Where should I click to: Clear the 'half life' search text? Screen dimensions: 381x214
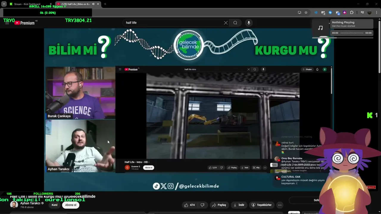click(226, 23)
